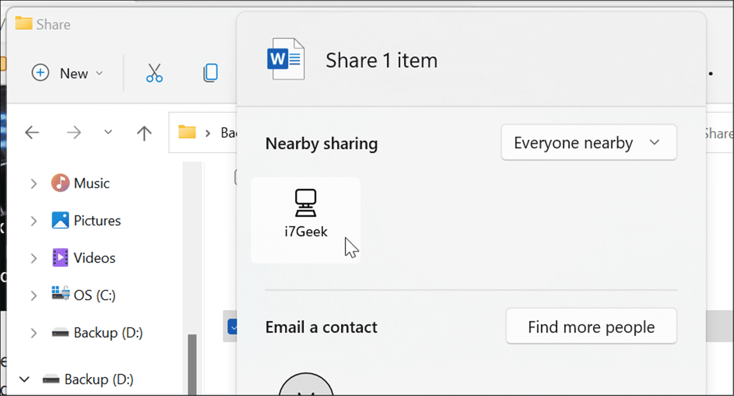Select Videos in navigation pane
Image resolution: width=734 pixels, height=396 pixels.
click(94, 258)
